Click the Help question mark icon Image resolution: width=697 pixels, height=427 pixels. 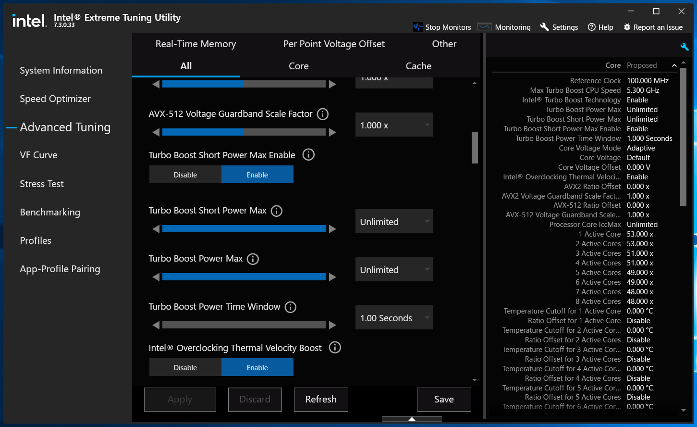click(592, 27)
